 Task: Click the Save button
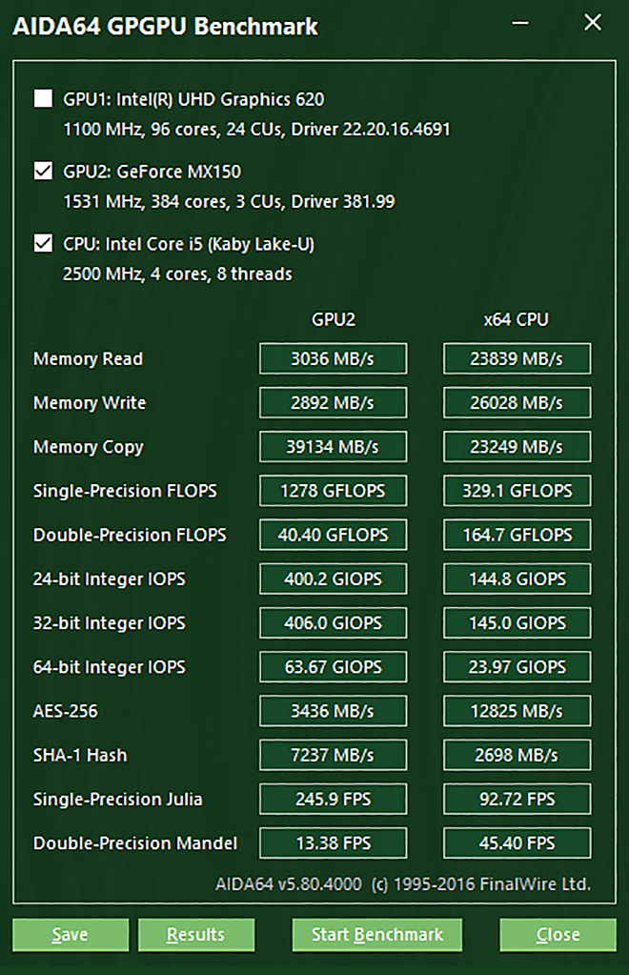pyautogui.click(x=71, y=935)
